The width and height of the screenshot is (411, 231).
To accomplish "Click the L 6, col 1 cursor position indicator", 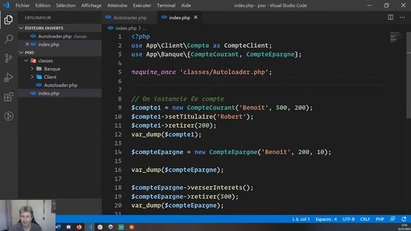I will click(301, 219).
